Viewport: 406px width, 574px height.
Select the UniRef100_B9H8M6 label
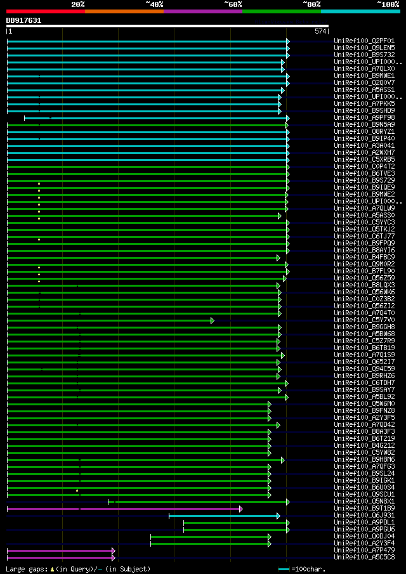click(364, 460)
